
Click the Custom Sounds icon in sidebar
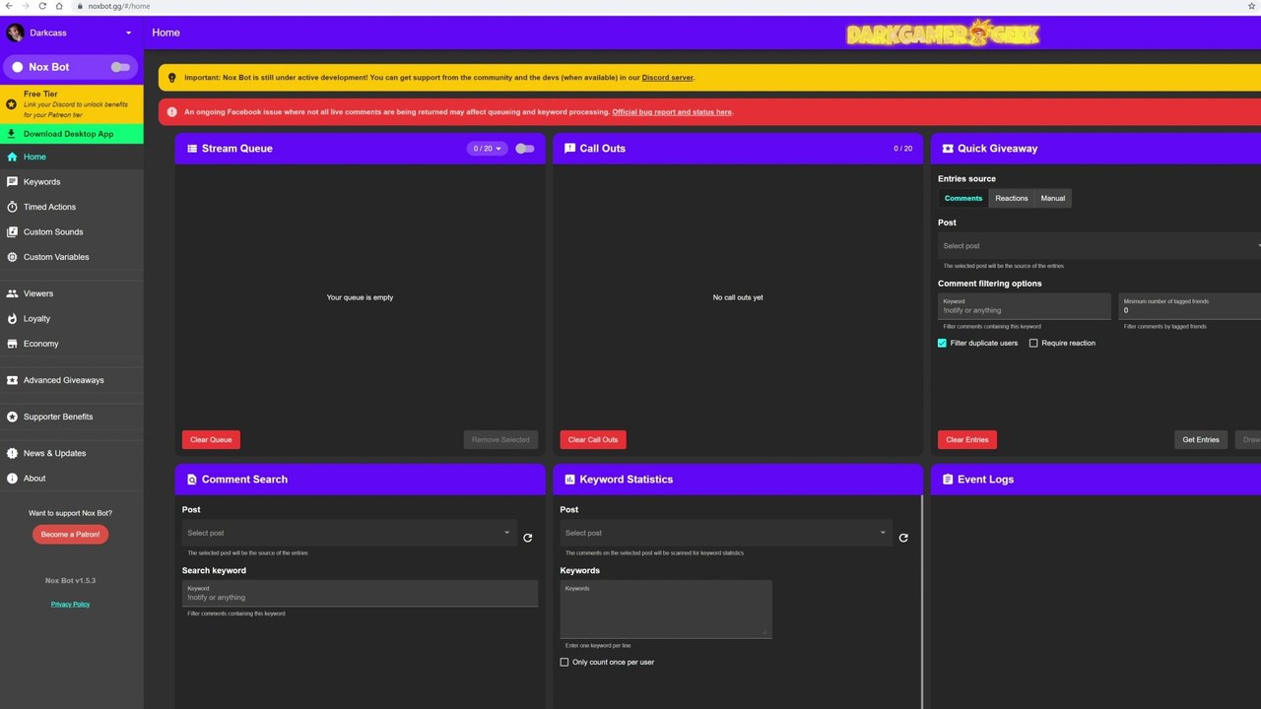click(13, 232)
